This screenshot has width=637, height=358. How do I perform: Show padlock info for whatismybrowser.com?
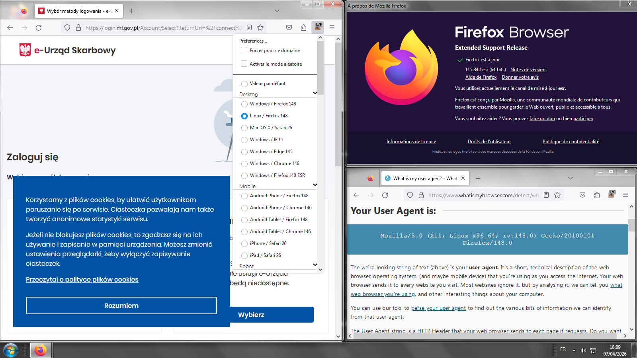pos(421,195)
